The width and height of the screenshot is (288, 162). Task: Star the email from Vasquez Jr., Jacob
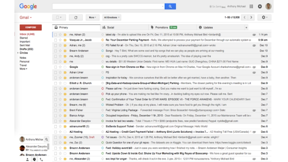pos(60,40)
